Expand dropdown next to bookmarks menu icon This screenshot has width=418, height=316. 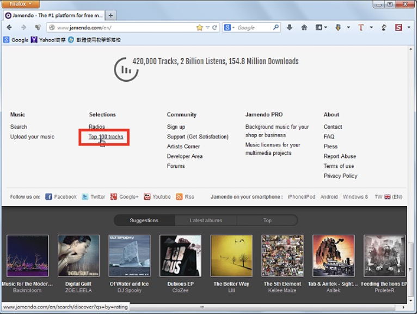(x=325, y=27)
